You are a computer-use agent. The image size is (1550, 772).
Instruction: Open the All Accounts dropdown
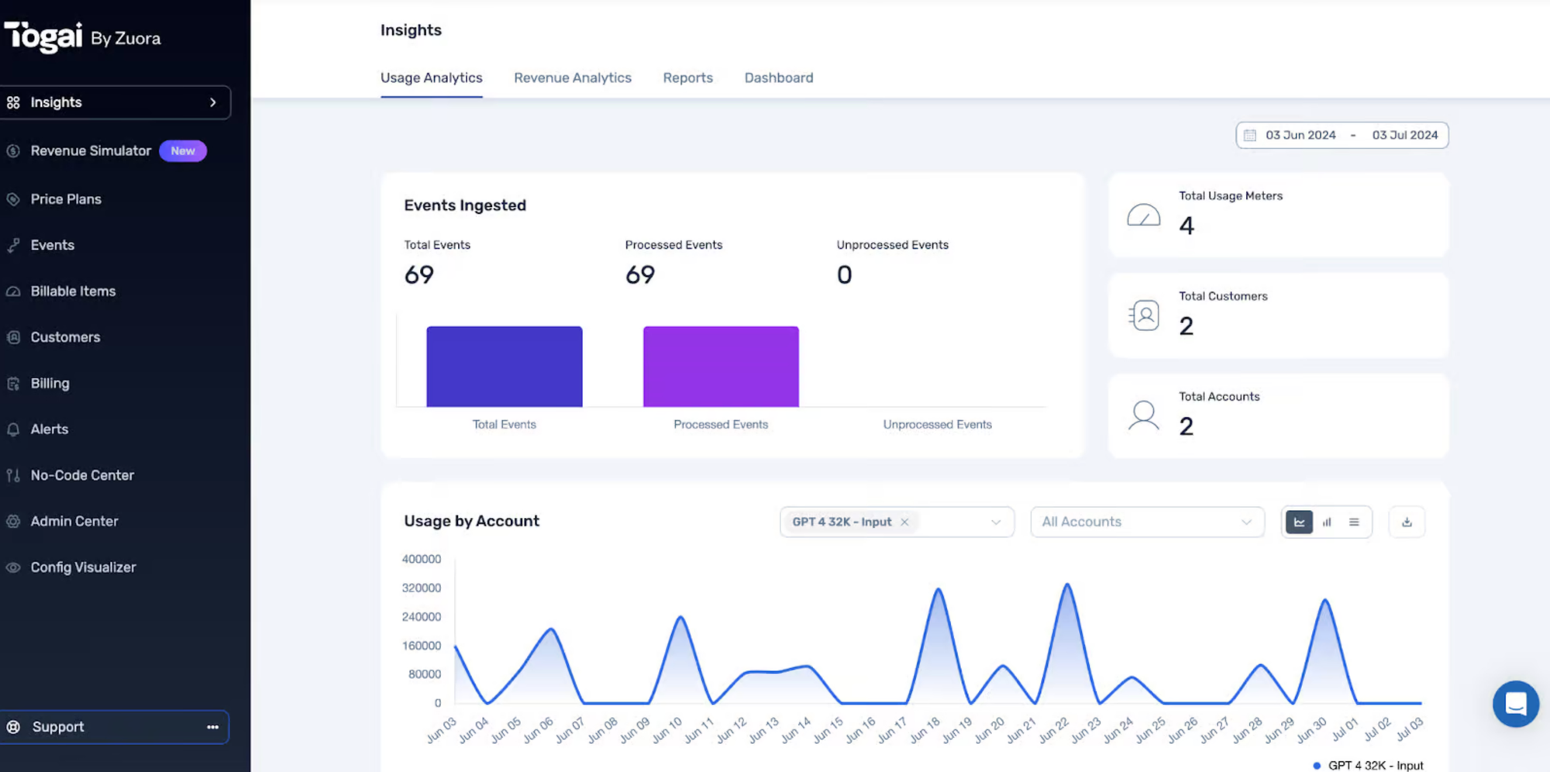(x=1146, y=522)
